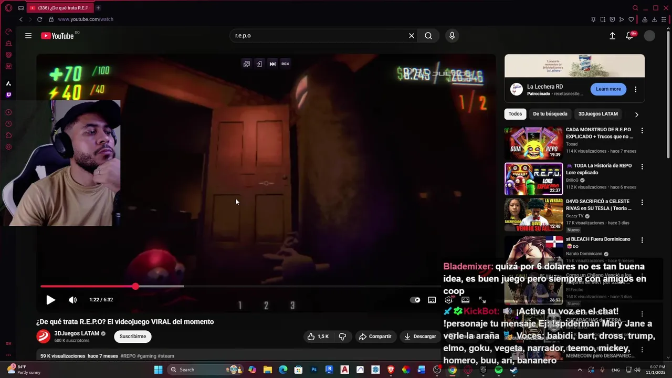
Task: Open the YouTube hamburger guide menu
Action: (x=28, y=36)
